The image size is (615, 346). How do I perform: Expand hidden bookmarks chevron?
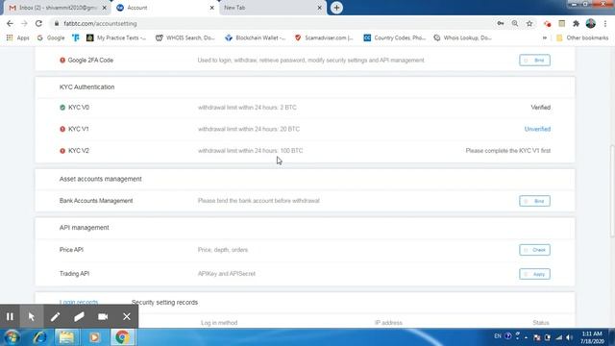(x=545, y=37)
